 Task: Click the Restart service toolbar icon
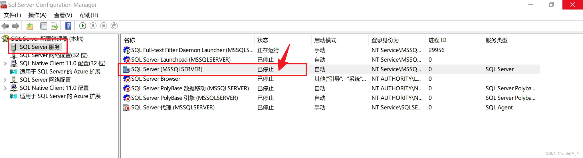[114, 26]
